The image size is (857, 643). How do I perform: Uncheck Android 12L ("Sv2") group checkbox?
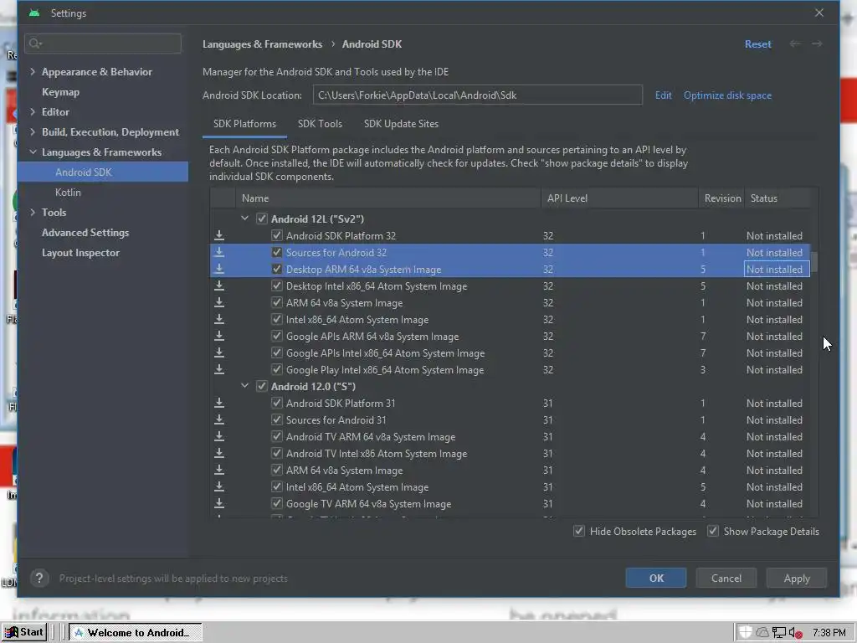coord(262,219)
